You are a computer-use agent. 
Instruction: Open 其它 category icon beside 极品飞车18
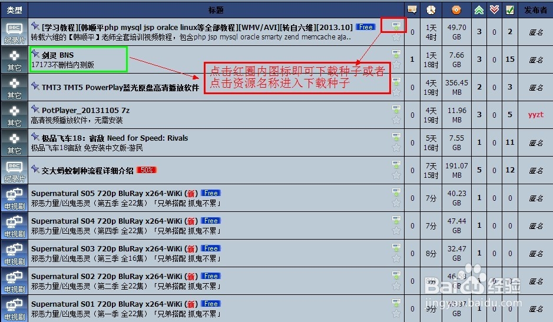click(x=14, y=143)
